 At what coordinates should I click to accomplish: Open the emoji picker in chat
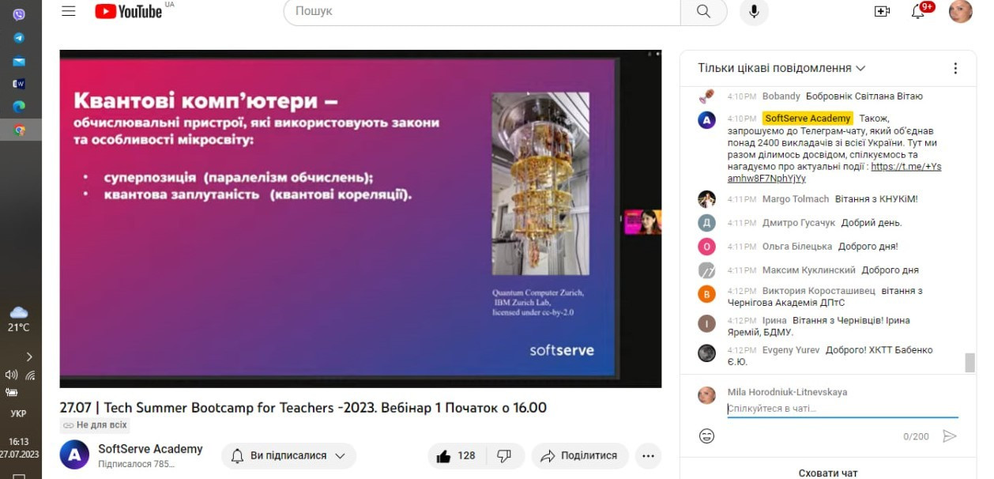[706, 436]
